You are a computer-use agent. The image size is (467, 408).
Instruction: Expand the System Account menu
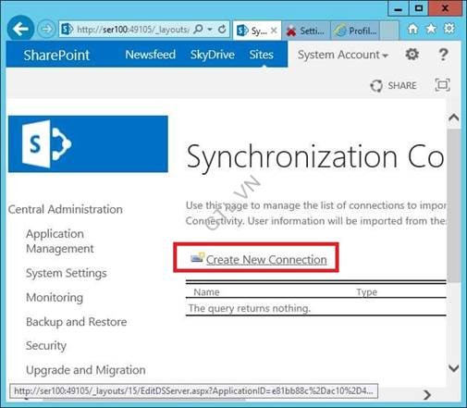343,55
